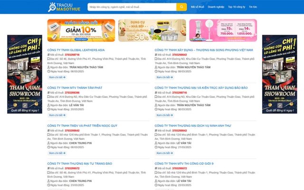Click the clock icon in Thành Tâm Phát card
Viewport: 304px width, 190px height.
(x=48, y=109)
